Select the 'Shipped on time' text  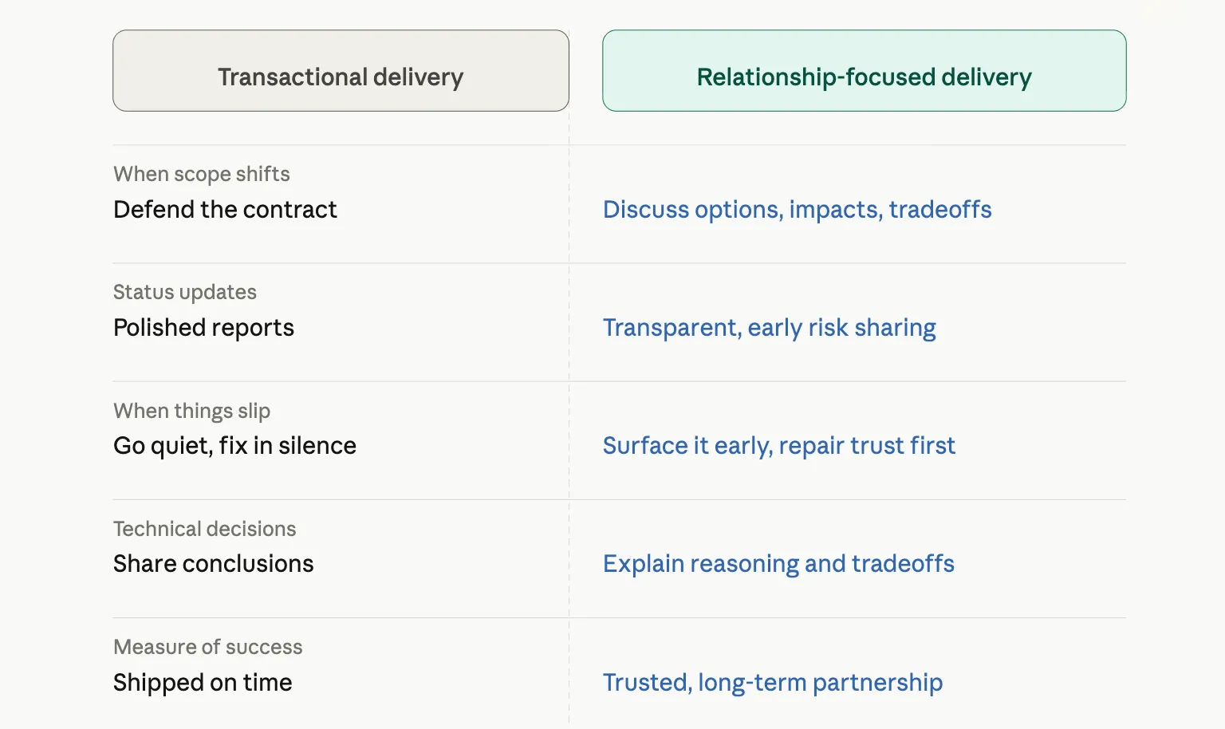point(203,683)
